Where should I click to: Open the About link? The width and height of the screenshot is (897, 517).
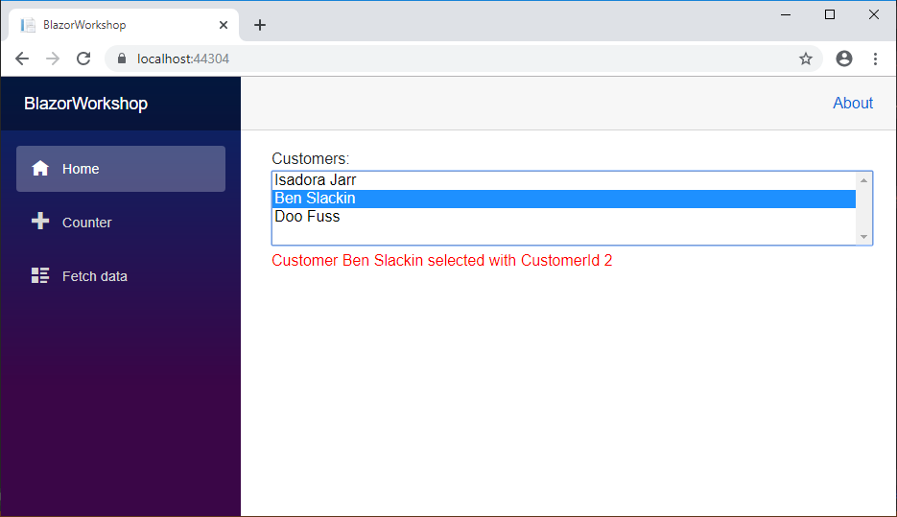[x=852, y=103]
